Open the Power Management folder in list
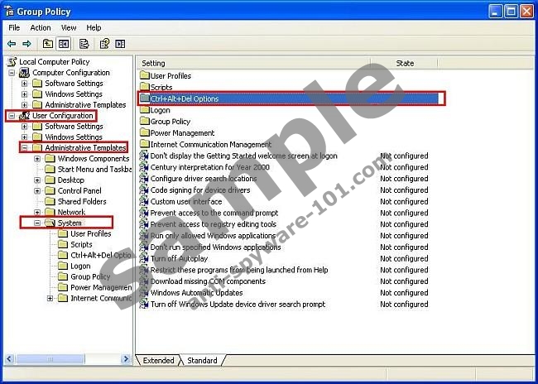The image size is (538, 384). (x=182, y=132)
